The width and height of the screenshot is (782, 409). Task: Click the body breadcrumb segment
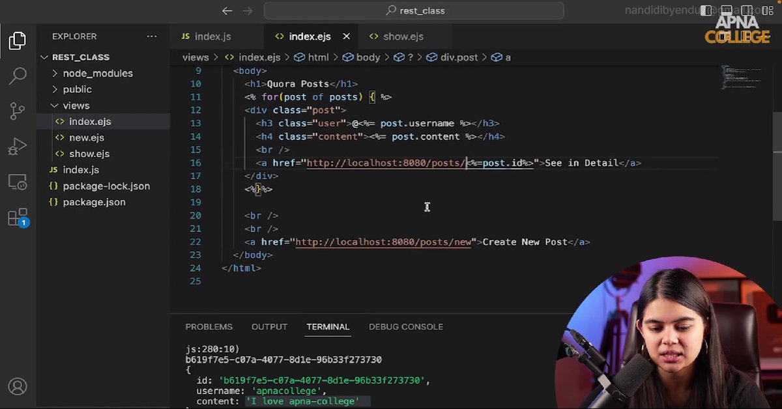click(x=361, y=57)
